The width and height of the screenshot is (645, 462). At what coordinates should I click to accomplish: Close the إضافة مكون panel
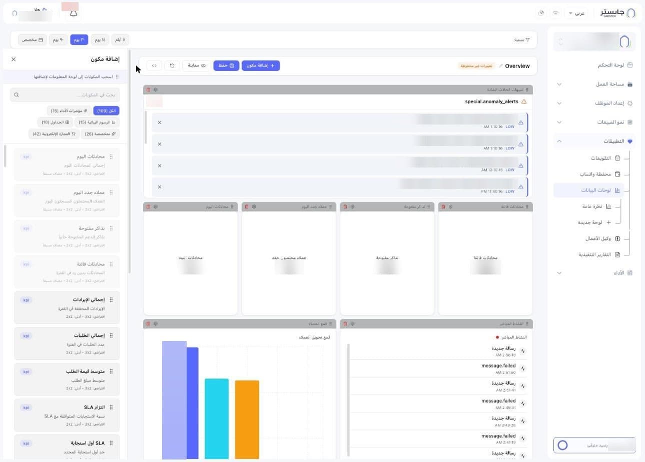(x=14, y=59)
